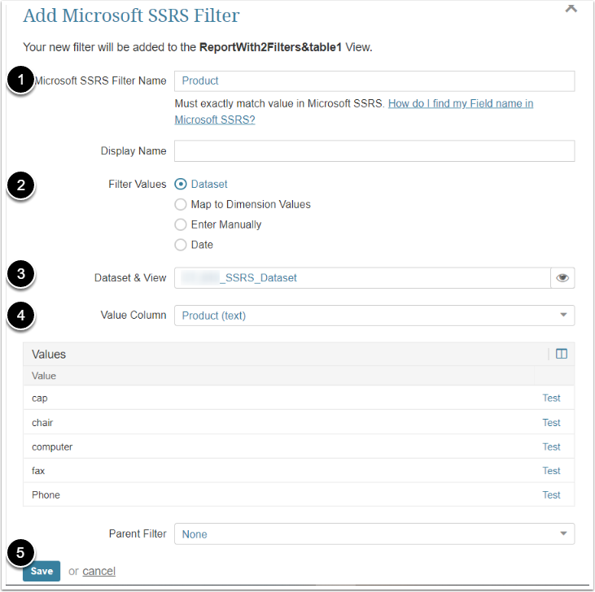The image size is (595, 592).
Task: Select the Dataset radio button
Action: (181, 184)
